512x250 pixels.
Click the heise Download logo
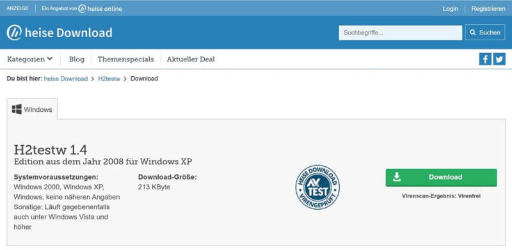pos(60,33)
